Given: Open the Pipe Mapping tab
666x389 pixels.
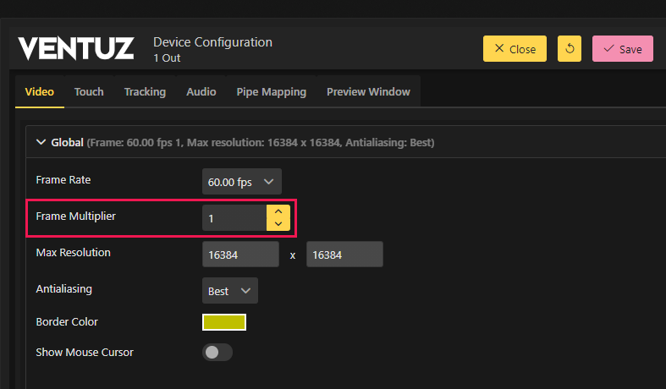Looking at the screenshot, I should coord(271,91).
